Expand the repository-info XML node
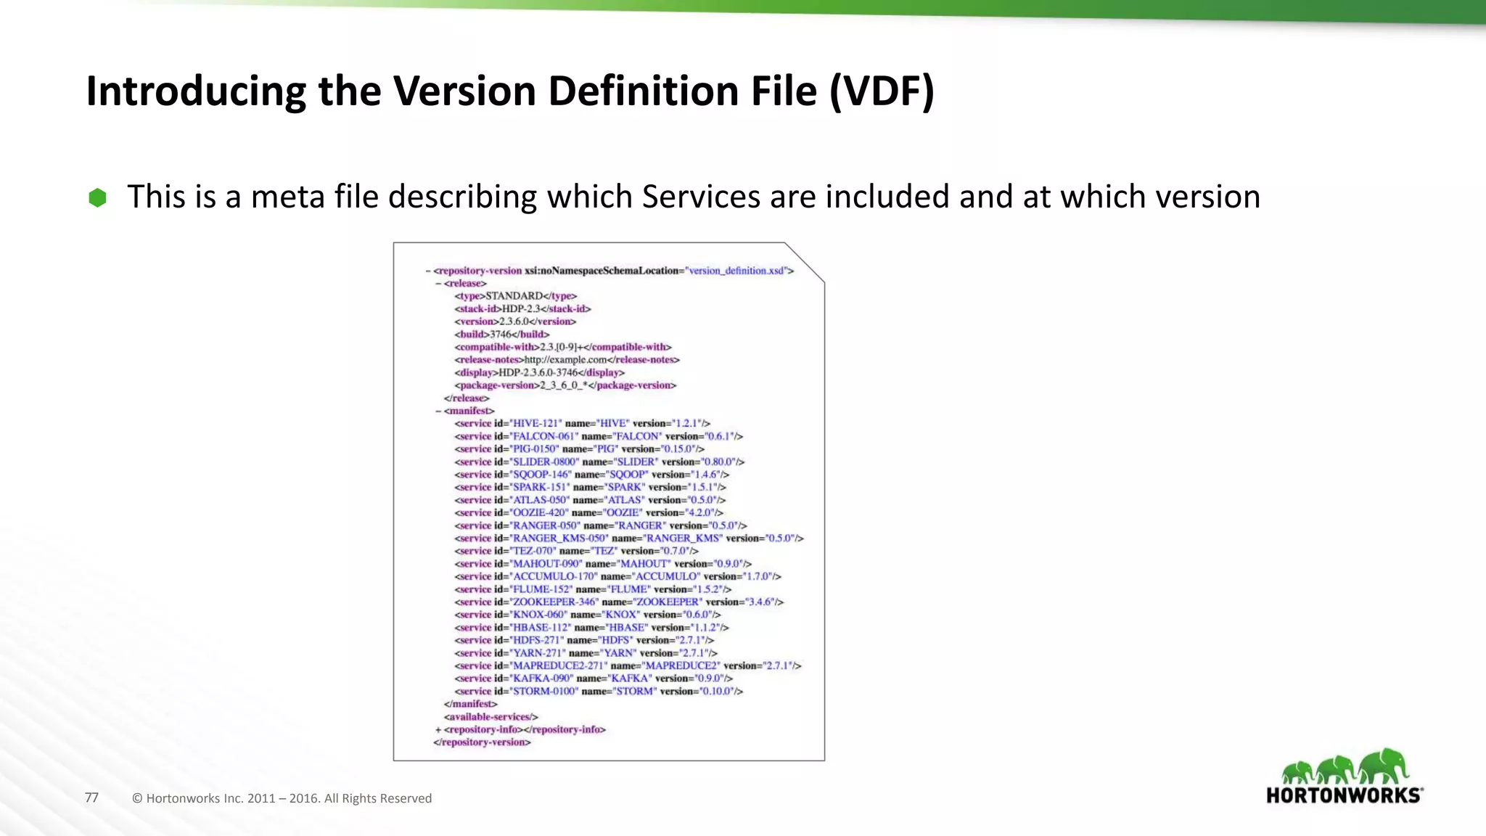 click(438, 729)
